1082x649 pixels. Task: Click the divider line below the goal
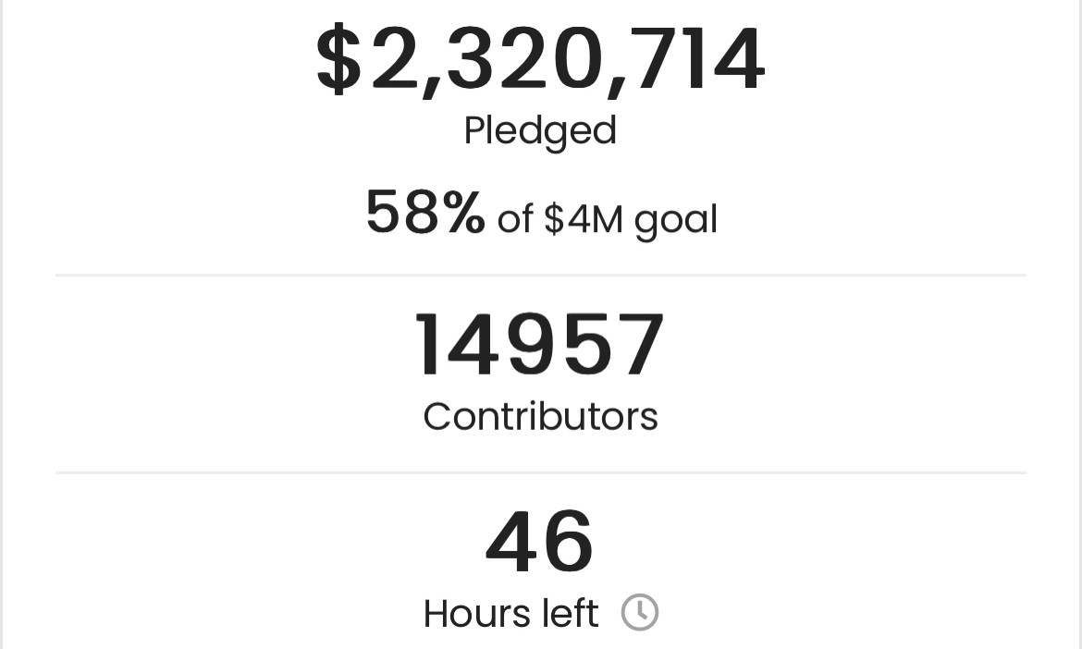[540, 275]
